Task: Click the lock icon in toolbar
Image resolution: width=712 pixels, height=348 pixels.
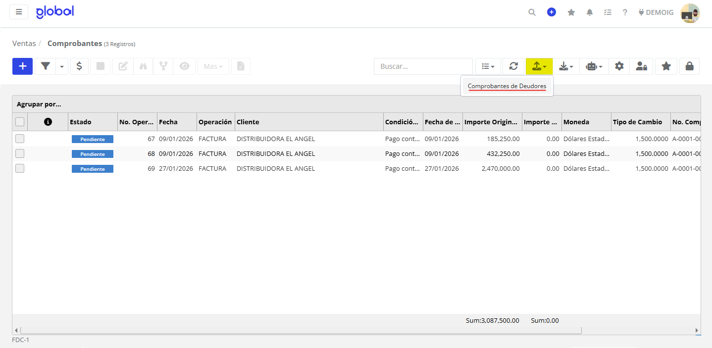Action: 689,66
